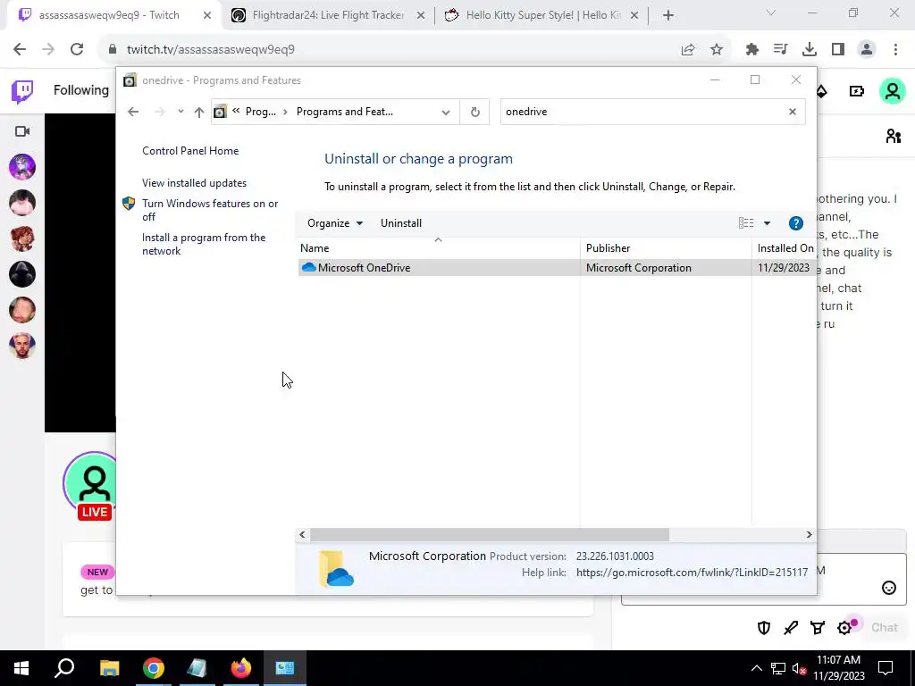Switch to the Hello Kitty Super Style tab
The height and width of the screenshot is (686, 915).
click(543, 15)
